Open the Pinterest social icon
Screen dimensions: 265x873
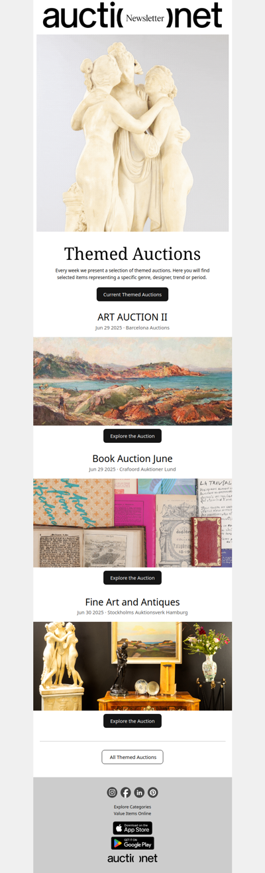click(x=153, y=792)
